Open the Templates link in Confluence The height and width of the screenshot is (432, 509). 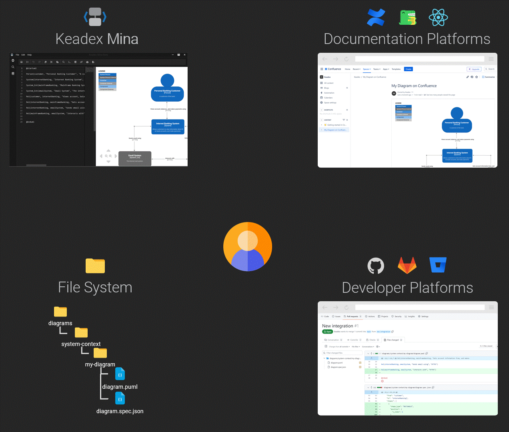(x=396, y=69)
